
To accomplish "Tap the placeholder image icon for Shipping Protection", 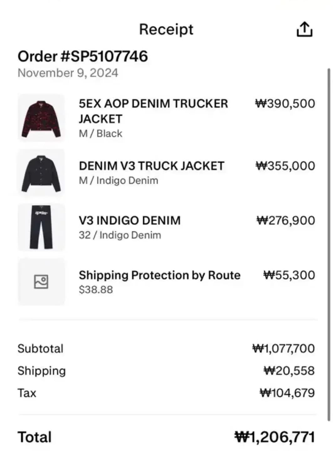I will 41,281.
